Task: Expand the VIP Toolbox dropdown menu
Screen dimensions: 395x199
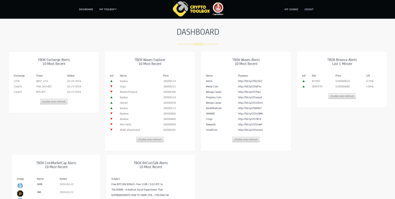Action: (x=108, y=9)
